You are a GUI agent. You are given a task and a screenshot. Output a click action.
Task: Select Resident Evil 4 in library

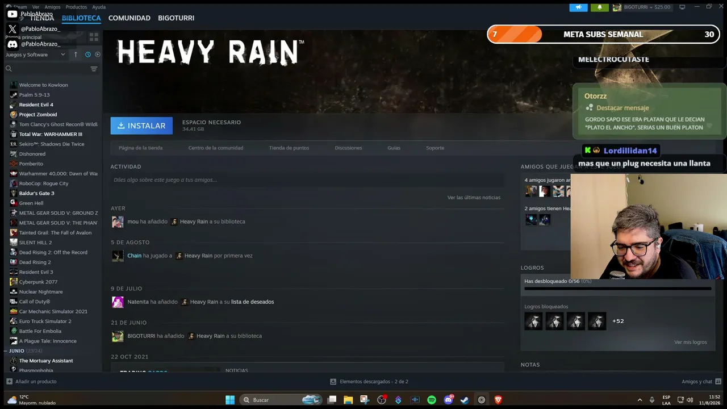tap(36, 105)
